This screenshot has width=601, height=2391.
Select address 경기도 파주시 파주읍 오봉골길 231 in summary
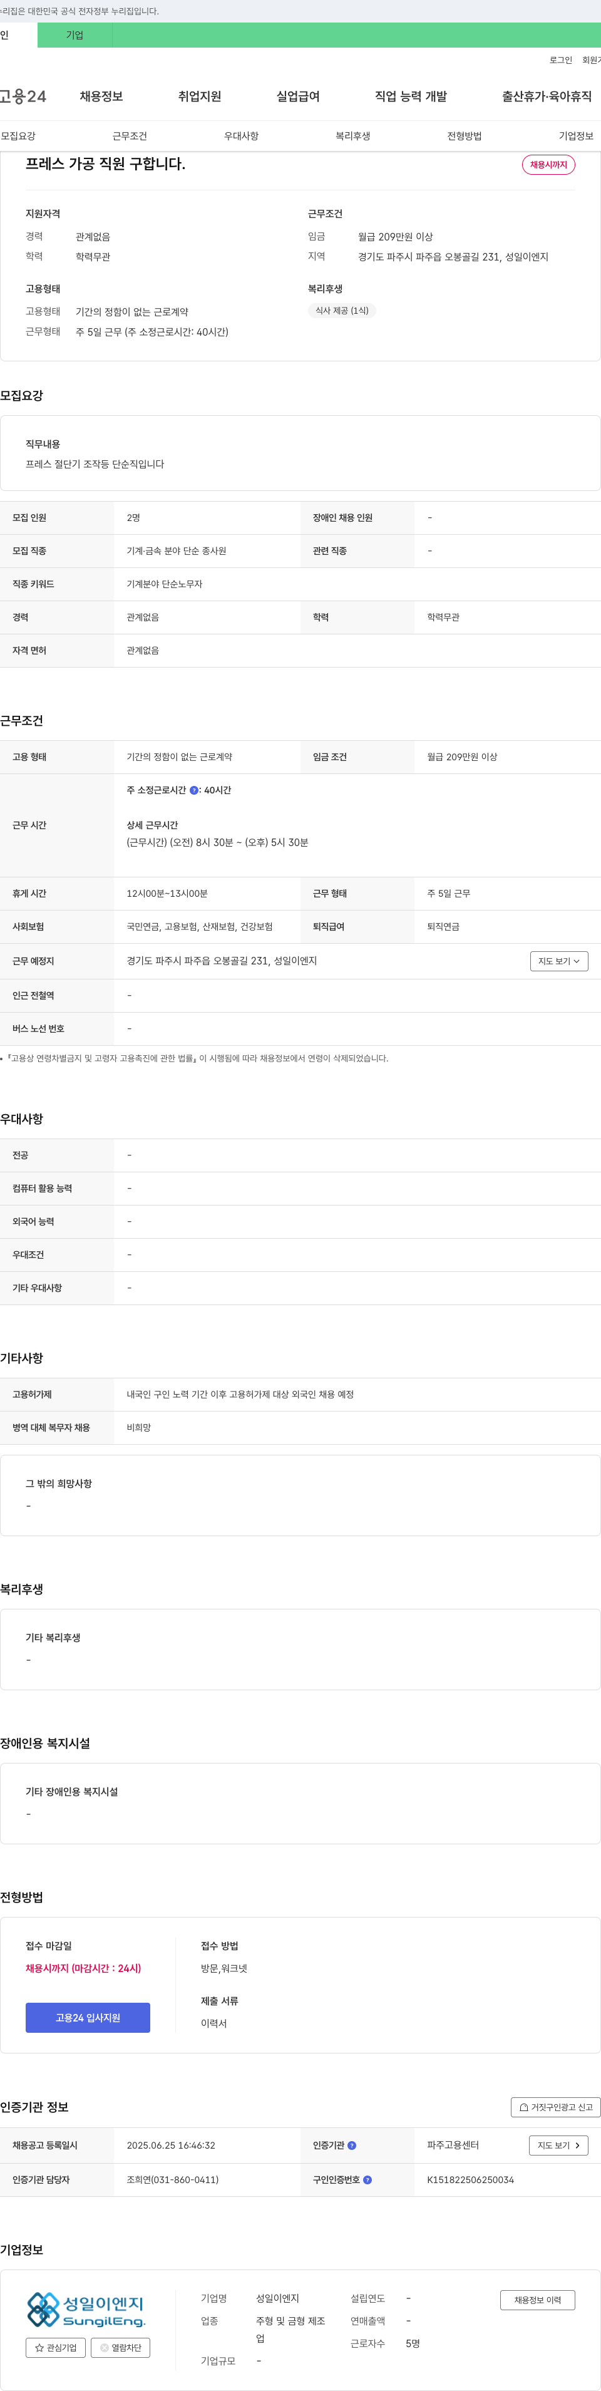pyautogui.click(x=453, y=257)
